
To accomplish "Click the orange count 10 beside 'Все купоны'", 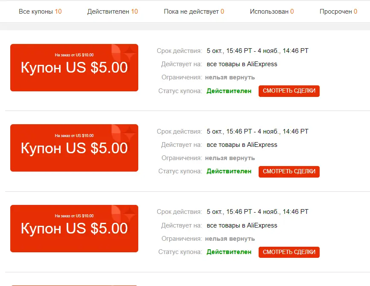I will click(58, 12).
